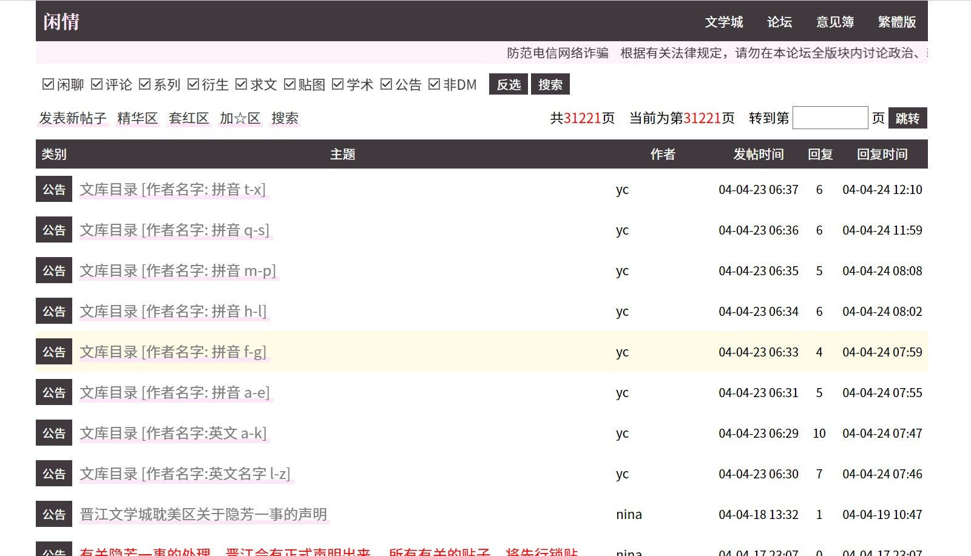Open the 精华区 section
This screenshot has height=556, width=971.
coord(137,118)
